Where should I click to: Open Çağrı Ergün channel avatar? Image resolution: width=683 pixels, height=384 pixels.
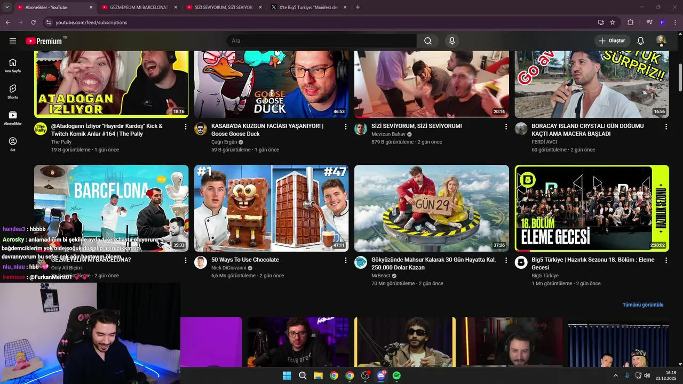tap(201, 129)
